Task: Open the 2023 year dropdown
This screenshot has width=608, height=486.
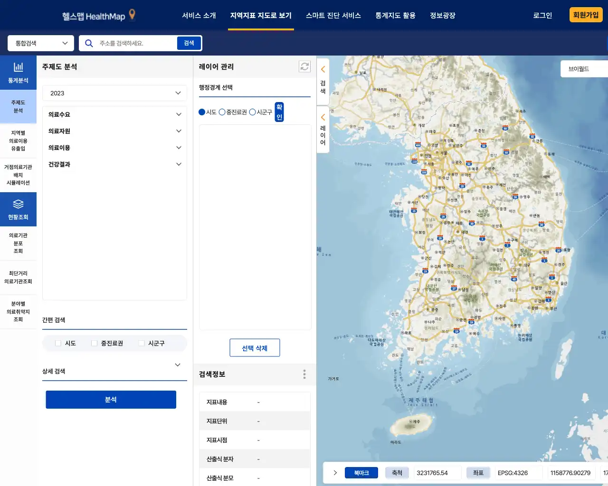Action: pos(114,93)
